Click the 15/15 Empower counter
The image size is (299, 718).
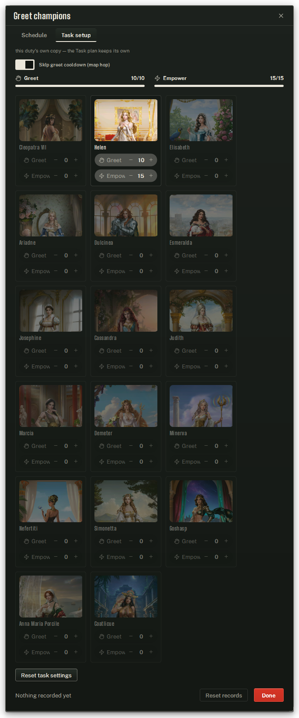pyautogui.click(x=277, y=78)
